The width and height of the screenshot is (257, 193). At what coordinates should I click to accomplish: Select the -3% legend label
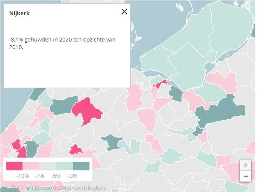[73, 176]
